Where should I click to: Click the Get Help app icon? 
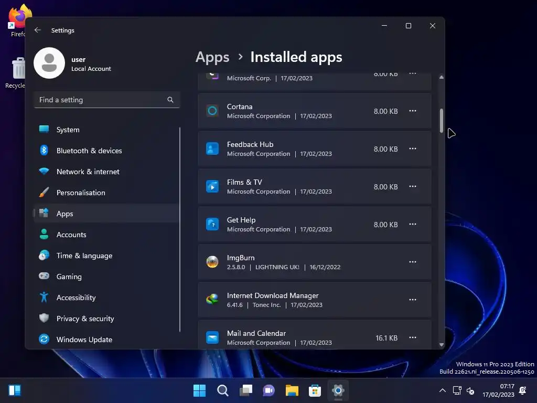pyautogui.click(x=212, y=224)
